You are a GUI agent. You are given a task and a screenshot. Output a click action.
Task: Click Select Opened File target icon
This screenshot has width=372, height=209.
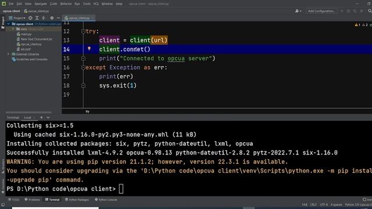(30, 18)
